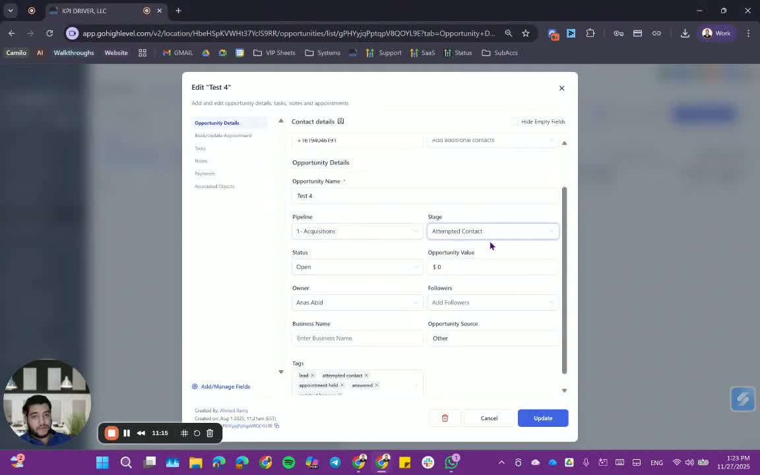Toggle the Hide Empty Fields checkbox
The width and height of the screenshot is (760, 475).
pos(515,121)
